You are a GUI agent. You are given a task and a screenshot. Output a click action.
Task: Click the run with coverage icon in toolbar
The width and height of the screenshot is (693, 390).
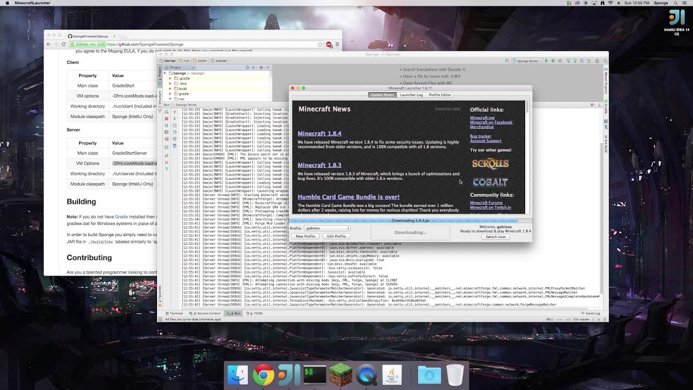point(560,61)
